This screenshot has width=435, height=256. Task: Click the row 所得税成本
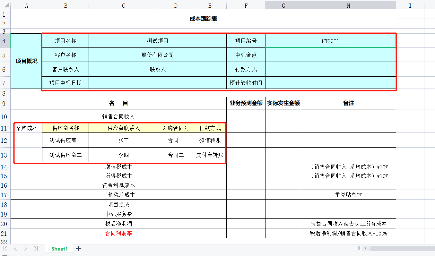click(118, 176)
